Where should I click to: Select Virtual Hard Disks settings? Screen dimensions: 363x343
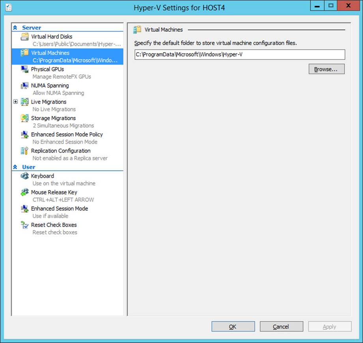[52, 37]
